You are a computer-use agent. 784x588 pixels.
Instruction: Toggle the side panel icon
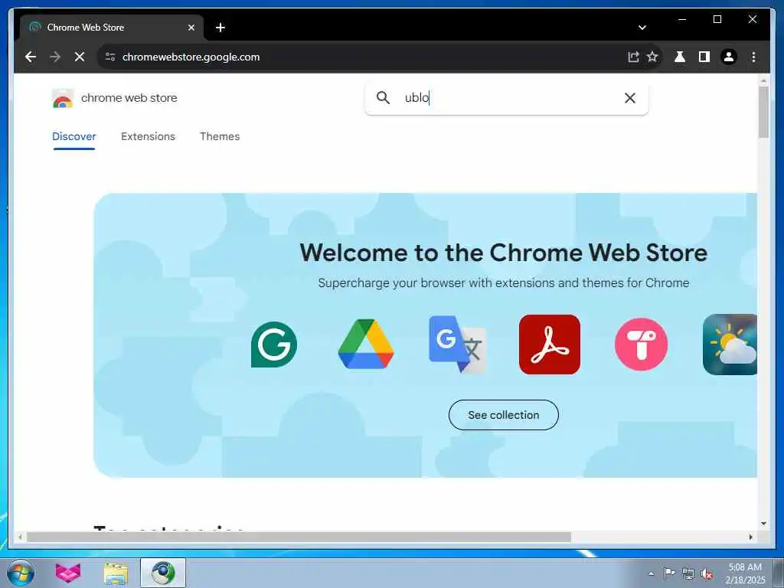pyautogui.click(x=704, y=57)
